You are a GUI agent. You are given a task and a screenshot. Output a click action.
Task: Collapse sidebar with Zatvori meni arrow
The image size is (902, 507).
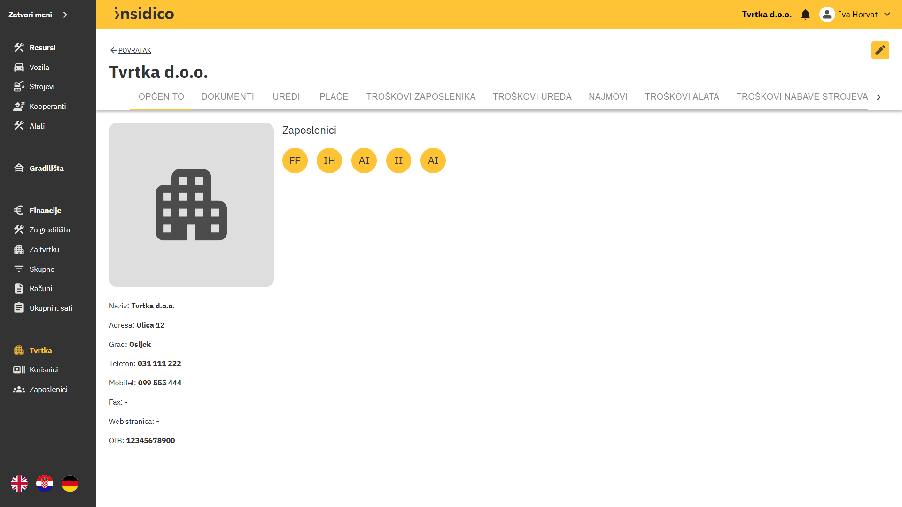65,15
